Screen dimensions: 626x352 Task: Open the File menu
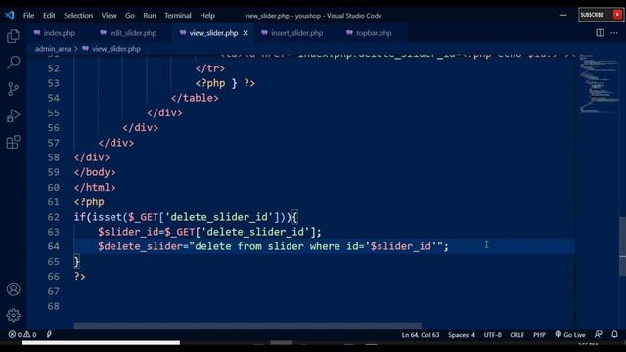[28, 16]
